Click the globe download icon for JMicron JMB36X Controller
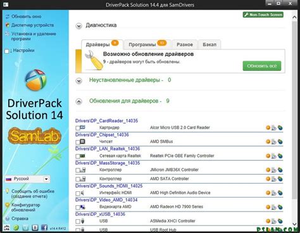300x233 pixels. [280, 170]
